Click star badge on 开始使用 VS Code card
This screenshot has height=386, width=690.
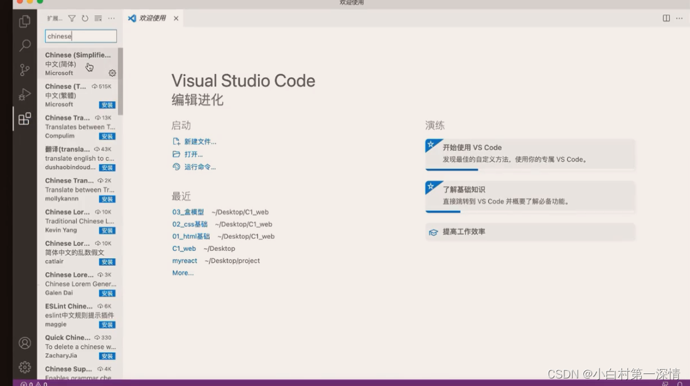(431, 144)
